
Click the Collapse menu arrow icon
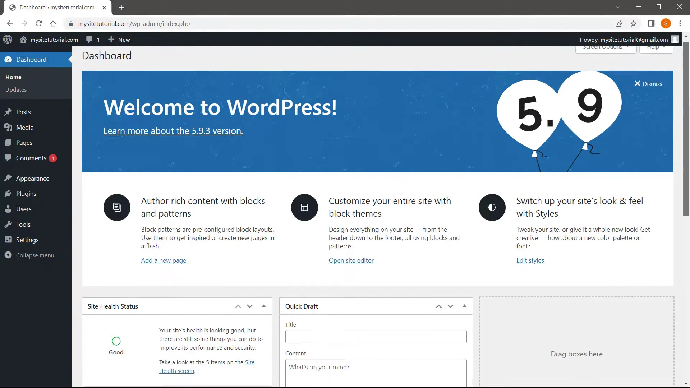8,255
